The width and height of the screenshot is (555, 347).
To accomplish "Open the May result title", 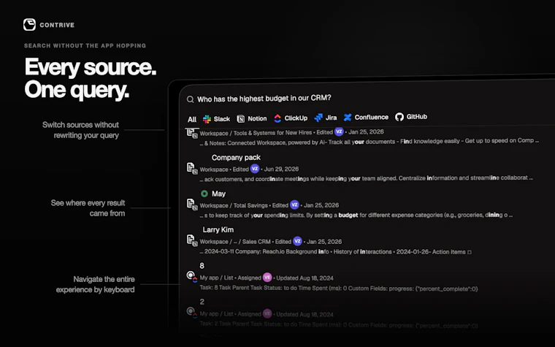I will coord(218,194).
